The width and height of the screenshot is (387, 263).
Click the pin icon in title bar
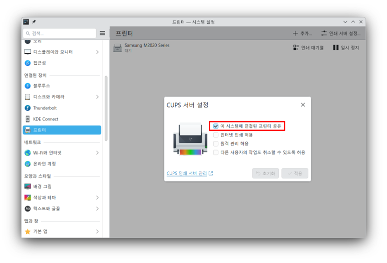[34, 21]
